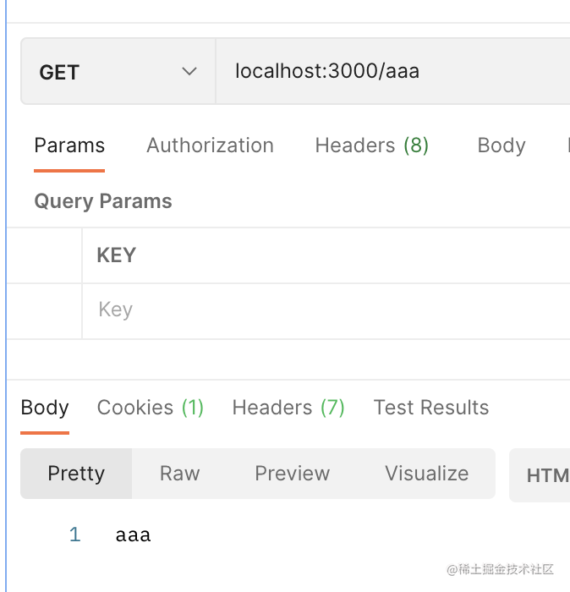Switch to the Preview response view
The image size is (570, 592).
point(292,474)
